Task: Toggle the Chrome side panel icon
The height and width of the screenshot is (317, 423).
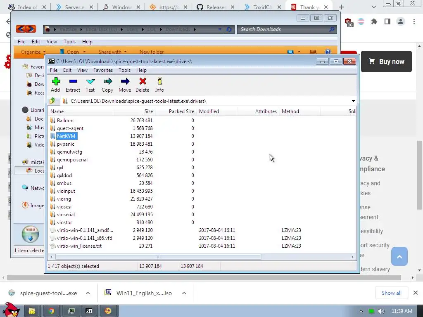Action: [x=387, y=21]
